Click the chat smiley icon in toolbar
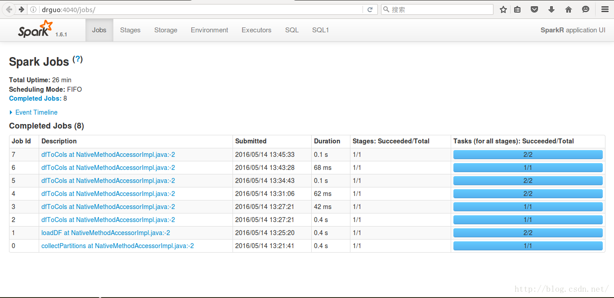614x298 pixels. [586, 9]
